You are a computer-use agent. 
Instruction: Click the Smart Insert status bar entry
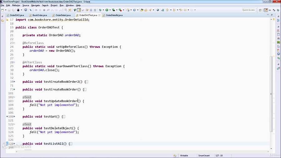[204, 156]
